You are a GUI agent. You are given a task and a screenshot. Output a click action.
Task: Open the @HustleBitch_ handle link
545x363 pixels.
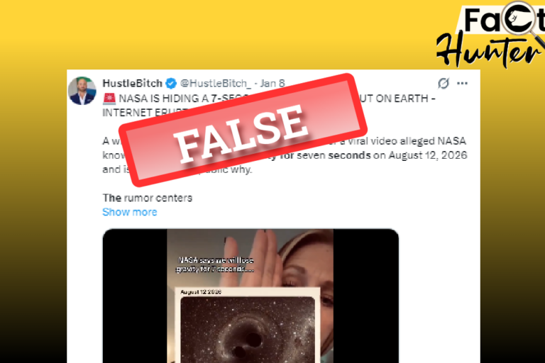tap(216, 84)
